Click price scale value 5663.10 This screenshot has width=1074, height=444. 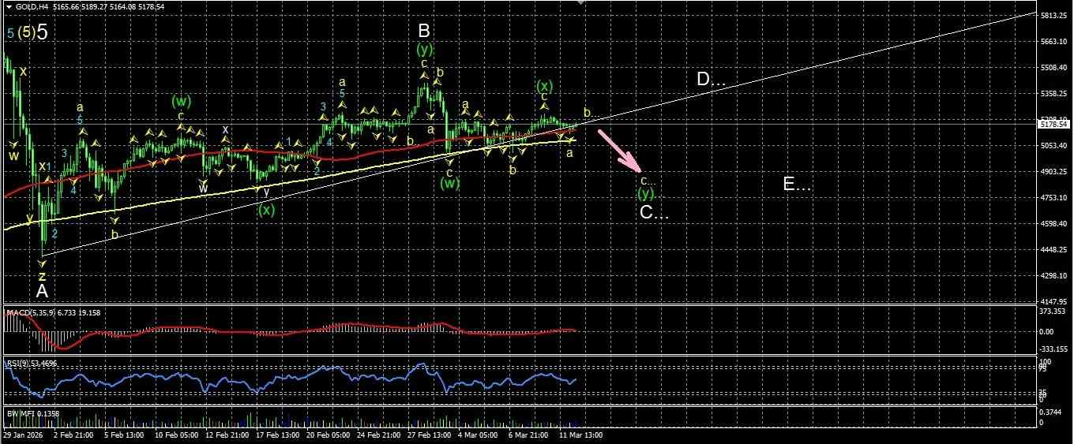coord(1053,42)
